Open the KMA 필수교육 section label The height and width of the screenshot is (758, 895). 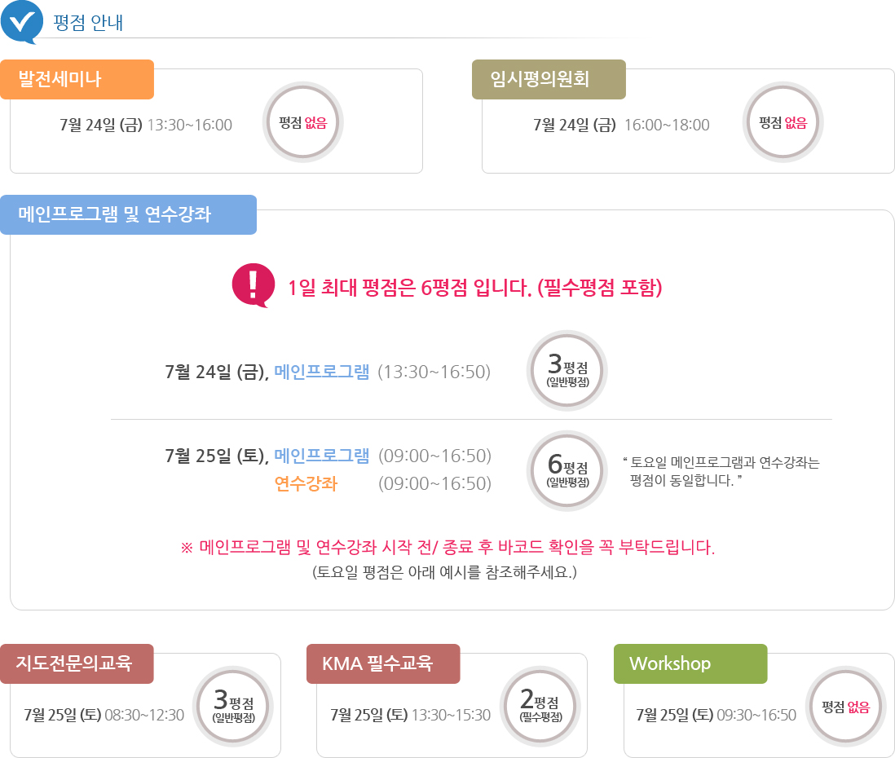click(x=383, y=663)
